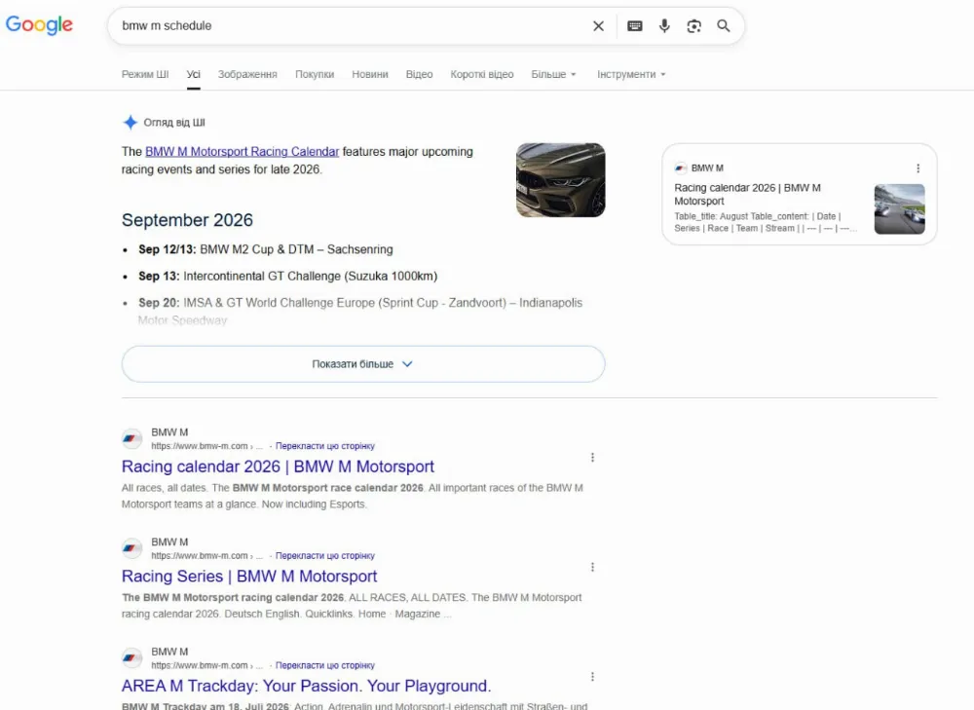This screenshot has width=974, height=710.
Task: Click the magnifying glass search button
Action: pyautogui.click(x=724, y=26)
